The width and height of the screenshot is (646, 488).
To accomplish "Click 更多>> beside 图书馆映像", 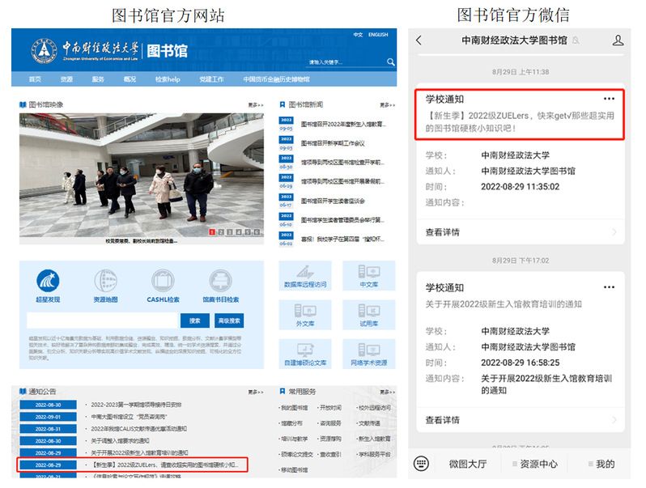I will (256, 105).
